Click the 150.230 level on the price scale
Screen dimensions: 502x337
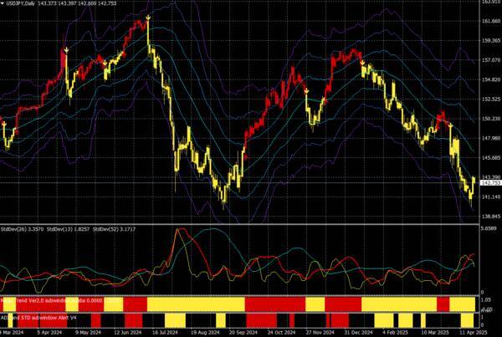pos(489,119)
